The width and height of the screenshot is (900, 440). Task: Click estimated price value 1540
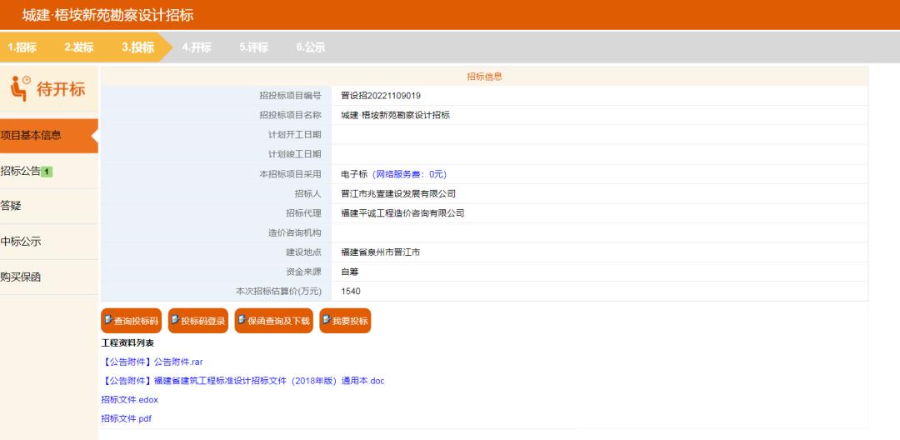click(x=351, y=292)
